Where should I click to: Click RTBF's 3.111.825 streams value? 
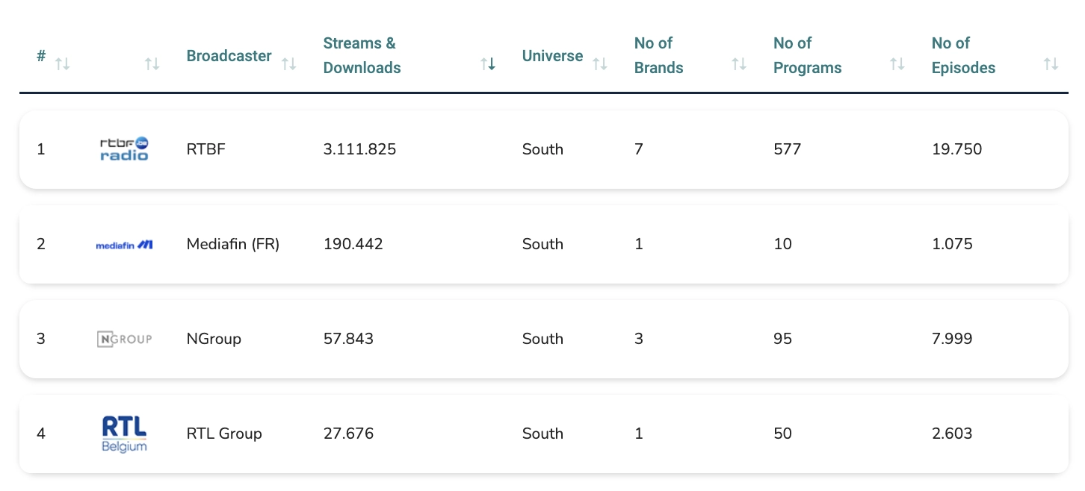click(359, 149)
